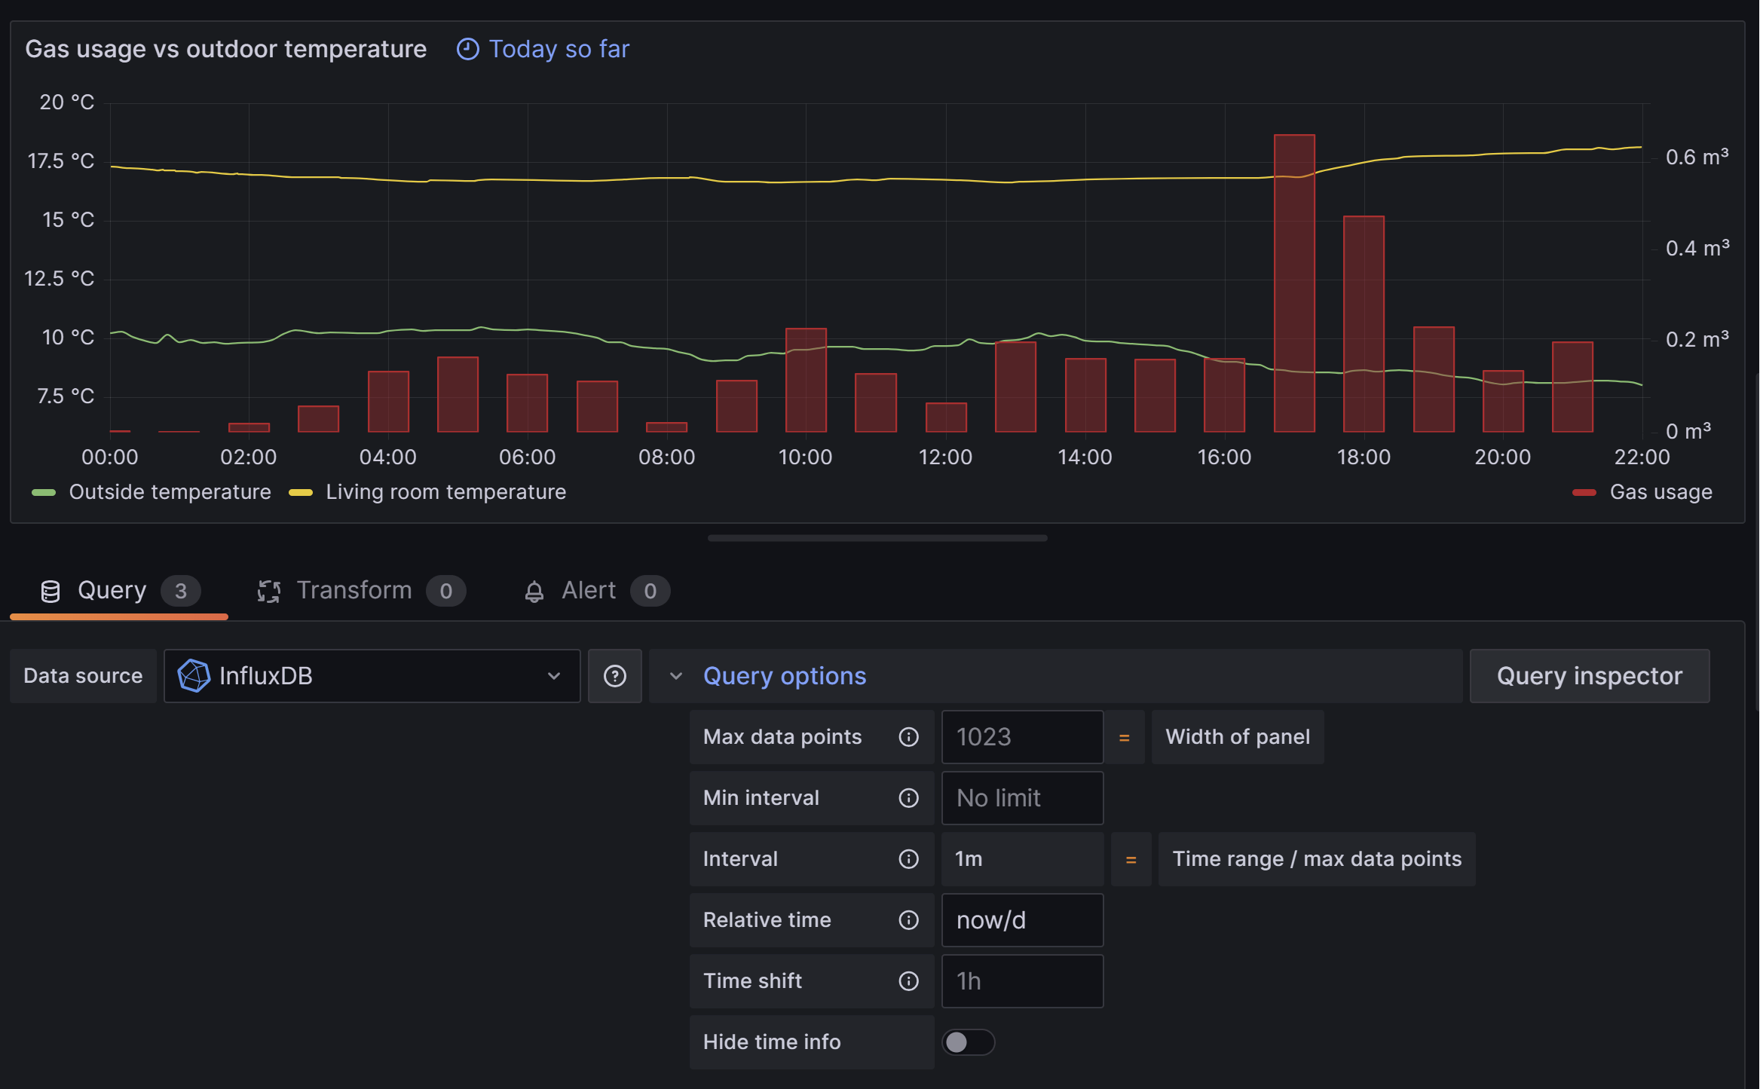Toggle Living room temperature series in legend
Screen dimensions: 1760x1089
[445, 492]
